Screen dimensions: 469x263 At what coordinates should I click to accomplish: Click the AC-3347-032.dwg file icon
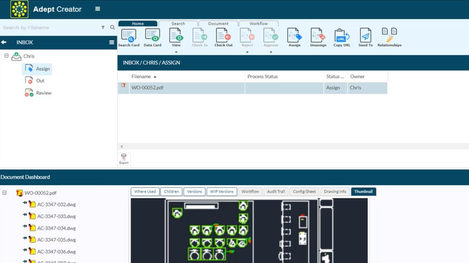tap(32, 205)
